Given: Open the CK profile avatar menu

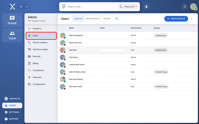Looking at the screenshot, I should pos(193,7).
